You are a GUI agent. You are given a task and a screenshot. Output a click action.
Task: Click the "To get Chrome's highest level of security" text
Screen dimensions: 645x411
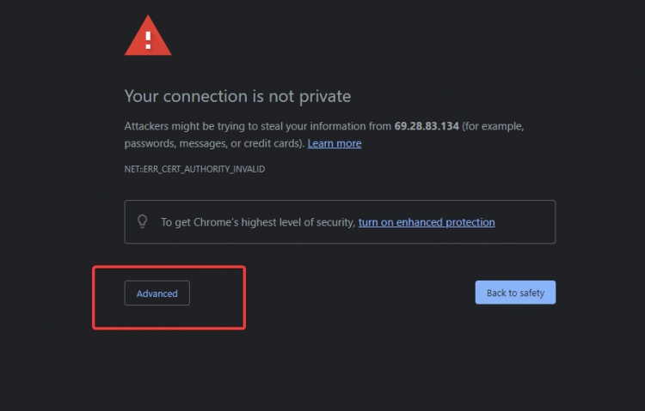[x=258, y=222]
